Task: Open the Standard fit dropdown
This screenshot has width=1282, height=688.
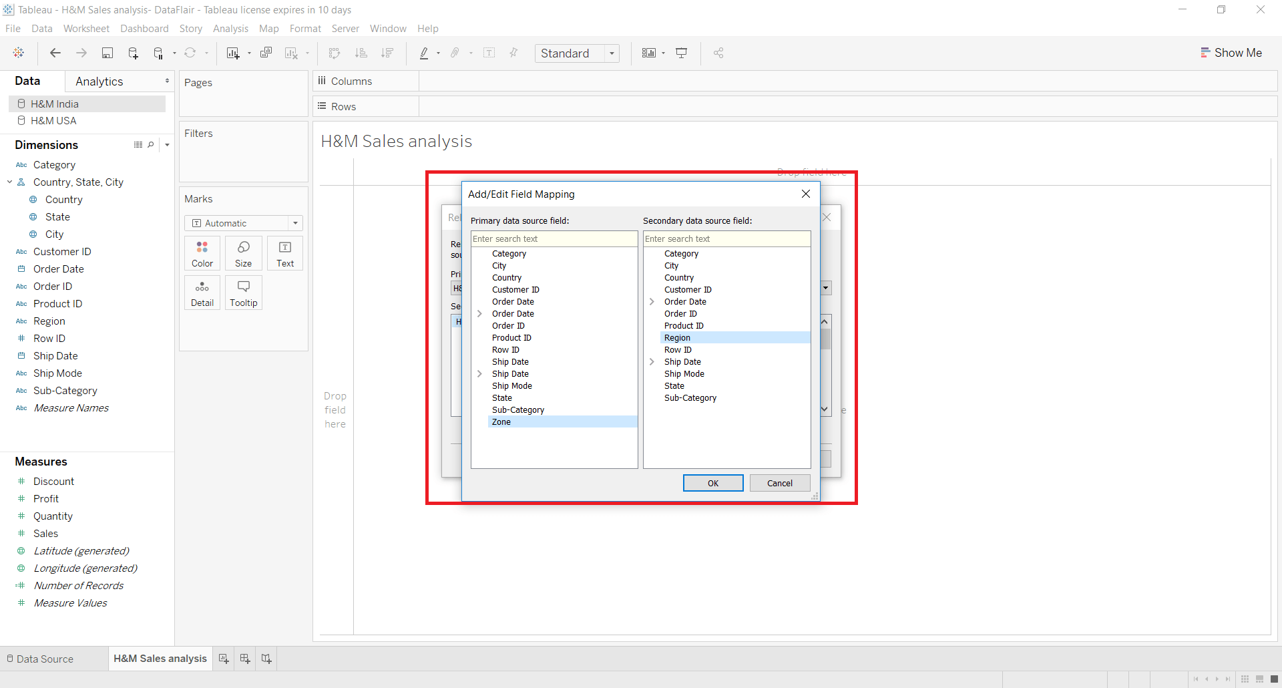Action: 612,53
